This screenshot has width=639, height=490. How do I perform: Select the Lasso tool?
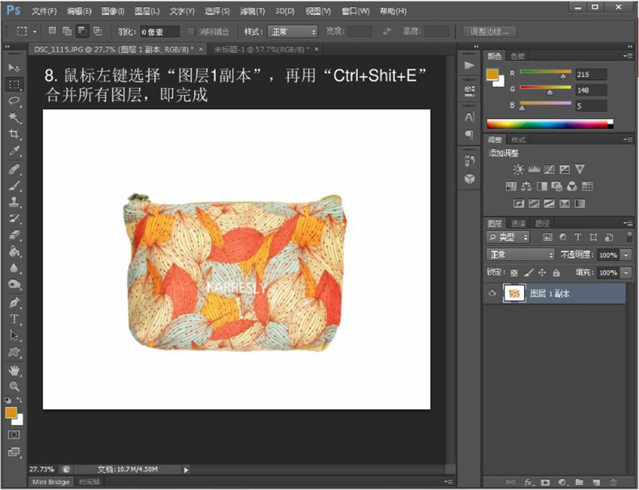point(14,101)
